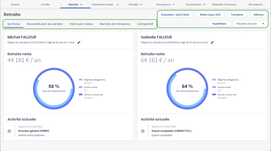
Task: Open the Rachats de trimestres tab
Action: (115, 24)
